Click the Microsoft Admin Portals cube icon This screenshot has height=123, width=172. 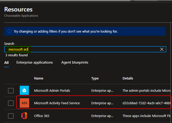coord(24,90)
